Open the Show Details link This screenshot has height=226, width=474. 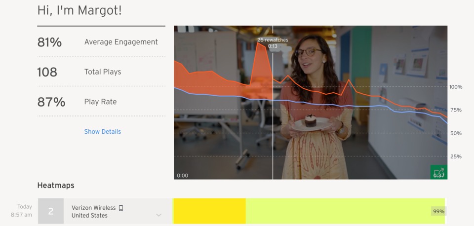tap(103, 131)
